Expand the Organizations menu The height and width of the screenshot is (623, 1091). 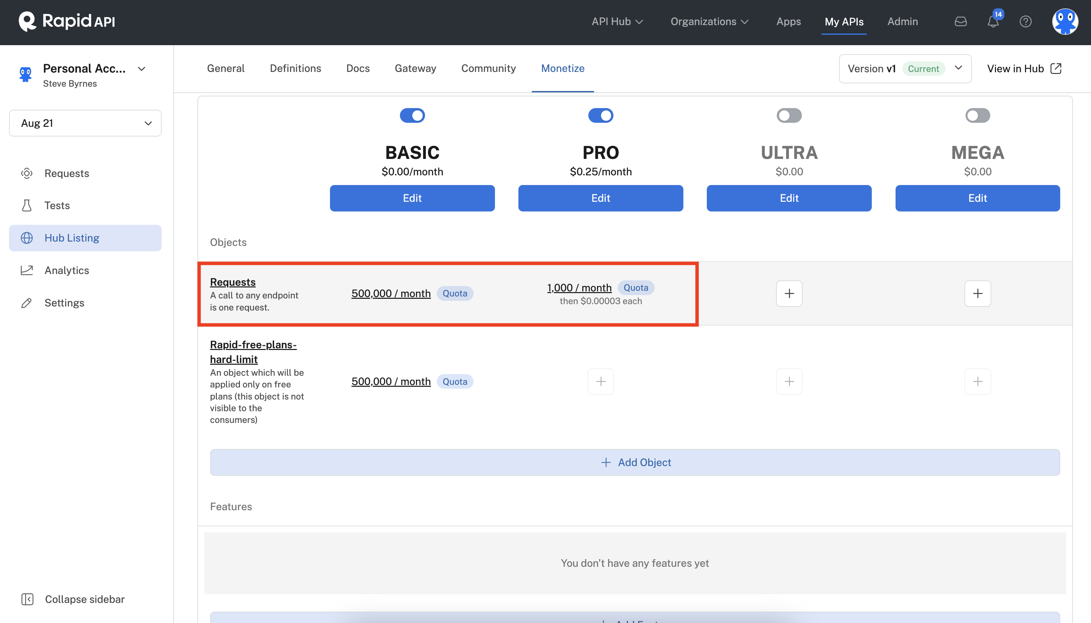[x=709, y=21]
